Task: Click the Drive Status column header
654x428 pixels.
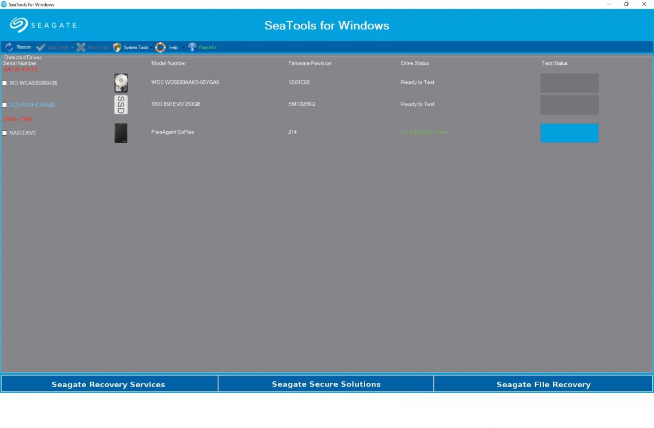Action: click(x=415, y=63)
